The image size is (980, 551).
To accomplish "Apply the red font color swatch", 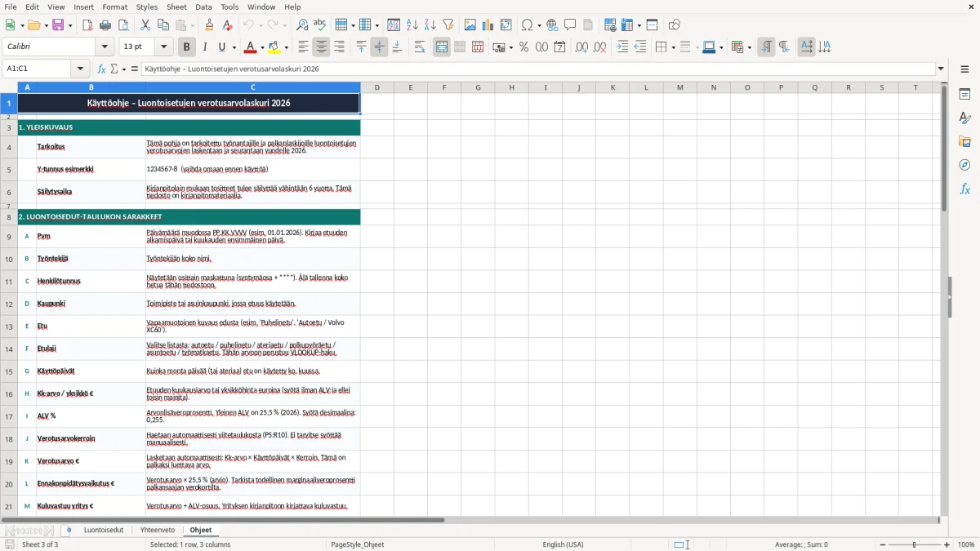I will tap(251, 47).
